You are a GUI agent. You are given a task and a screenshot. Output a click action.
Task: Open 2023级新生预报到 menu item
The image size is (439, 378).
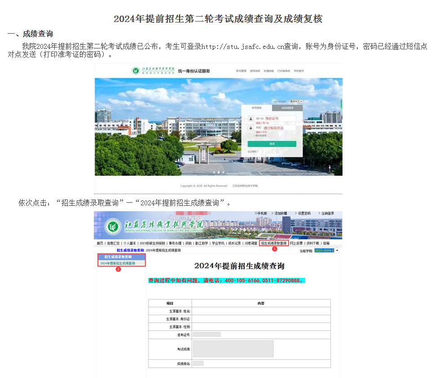[x=152, y=243]
